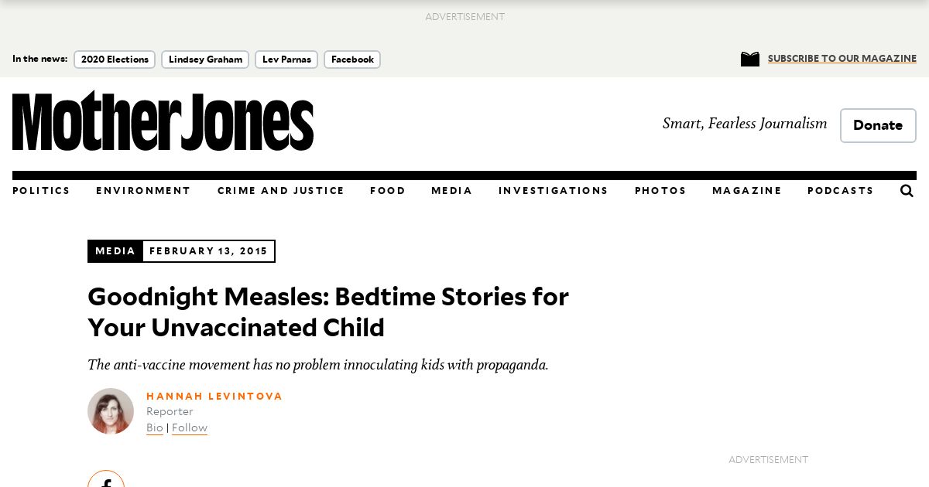This screenshot has height=487, width=929.
Task: Select the Lindsey Graham news tag
Action: [205, 60]
